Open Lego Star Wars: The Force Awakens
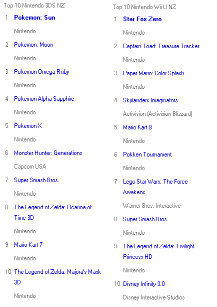The image size is (217, 307). 155,187
